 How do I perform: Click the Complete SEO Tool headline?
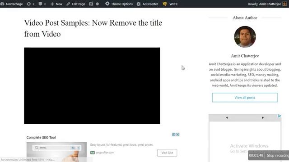[41, 137]
